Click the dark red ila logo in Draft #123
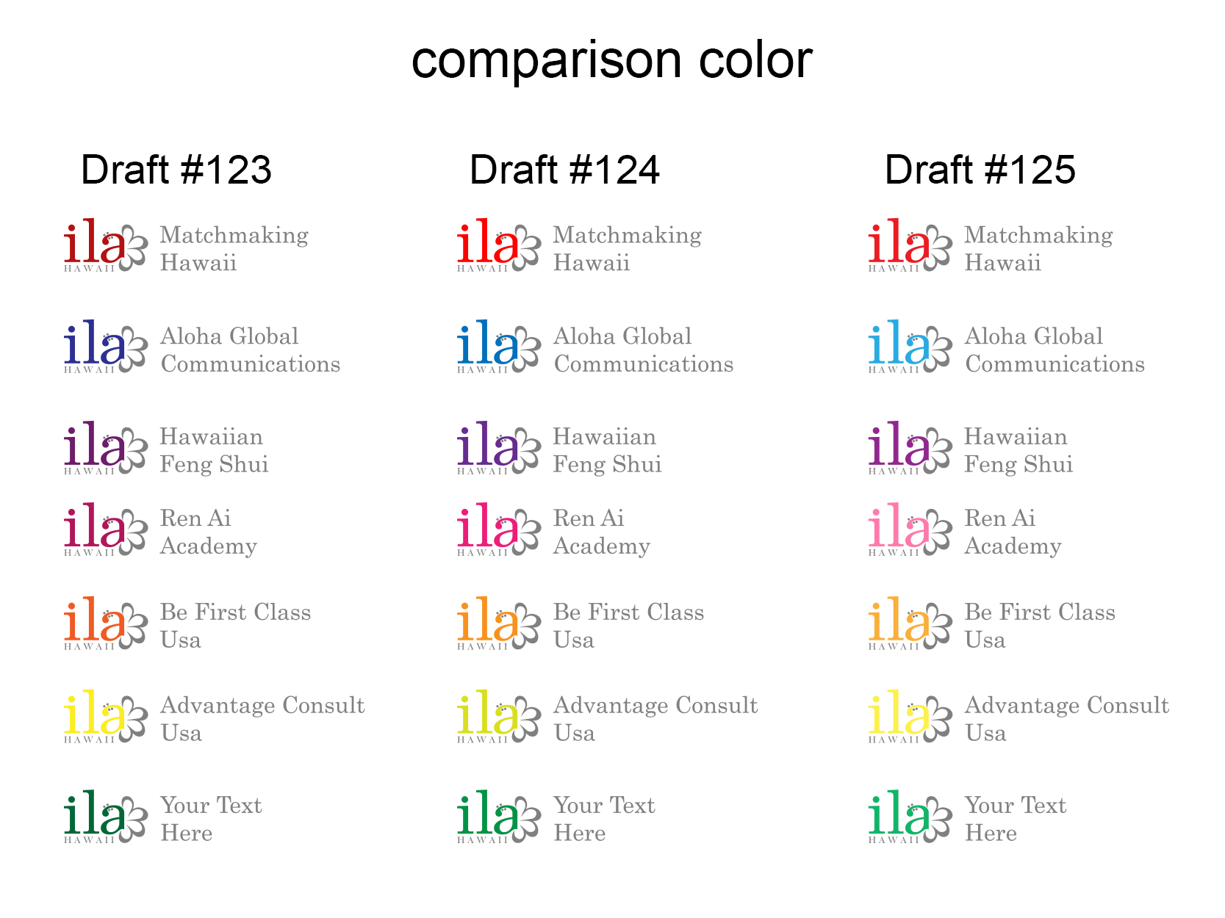Viewport: 1225px width, 918px height. point(95,243)
